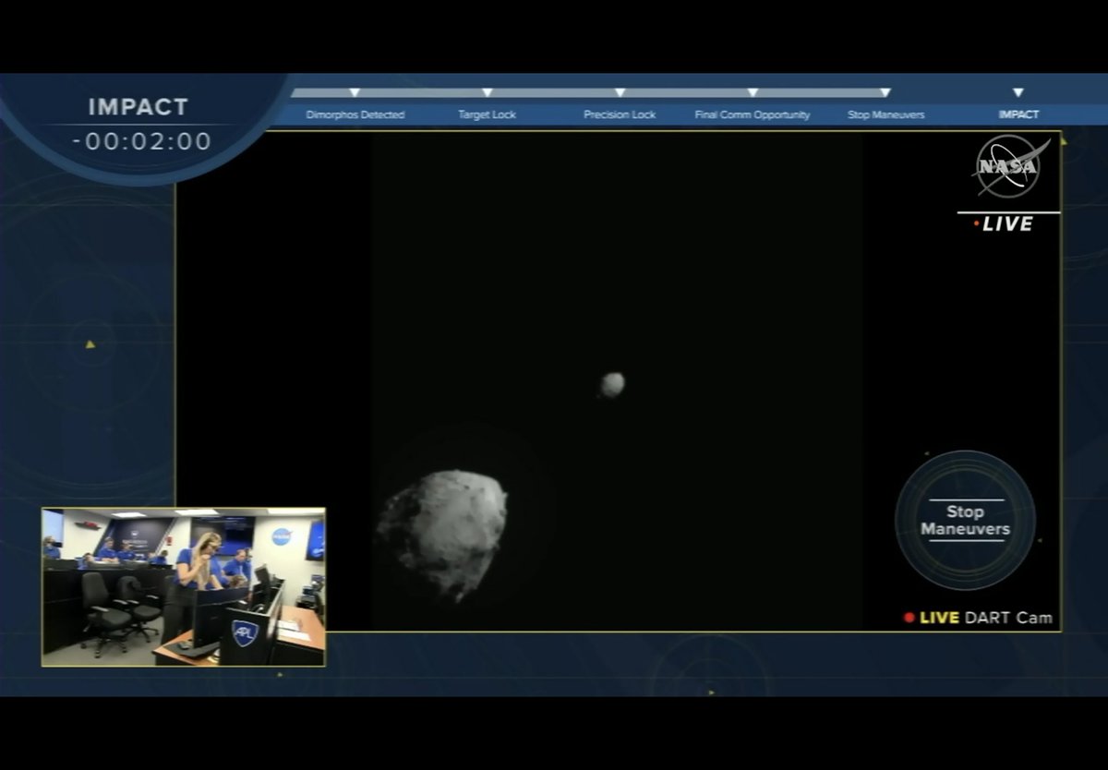Image resolution: width=1108 pixels, height=770 pixels.
Task: Click the Final Comm Opportunity label
Action: 753,114
